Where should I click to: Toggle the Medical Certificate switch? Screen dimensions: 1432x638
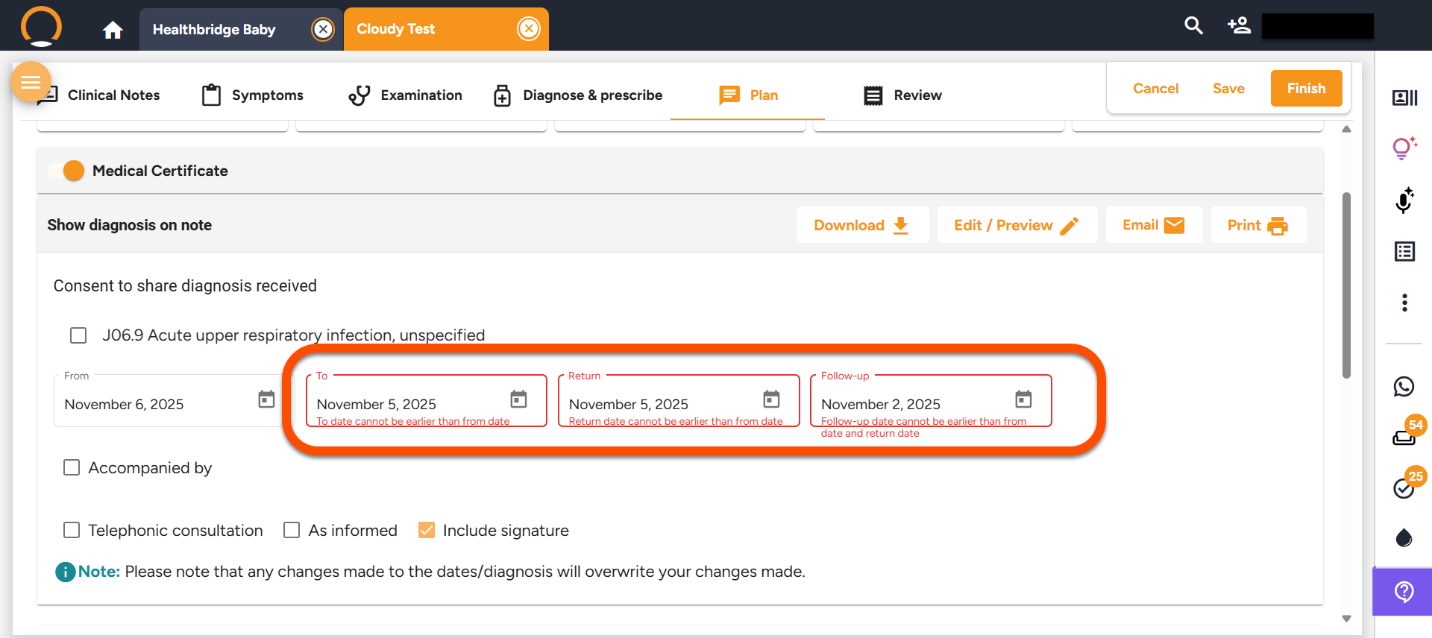[67, 171]
